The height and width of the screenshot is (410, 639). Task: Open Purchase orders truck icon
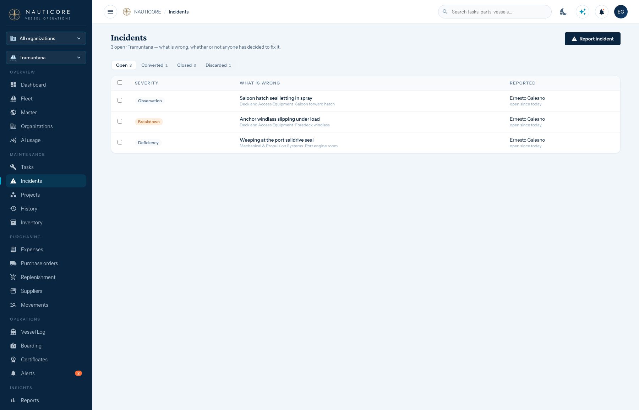point(13,263)
